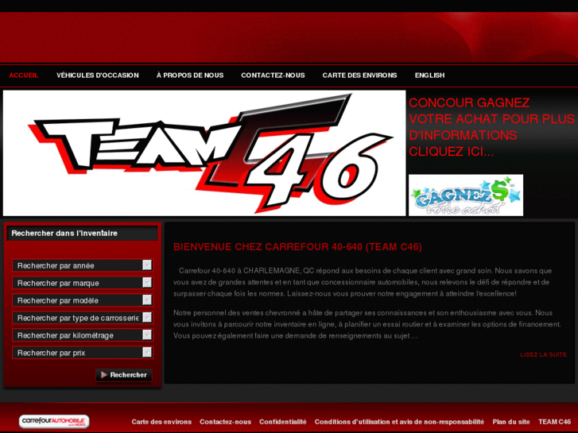Open footer TEAM C46 link
The image size is (578, 433).
(x=554, y=422)
